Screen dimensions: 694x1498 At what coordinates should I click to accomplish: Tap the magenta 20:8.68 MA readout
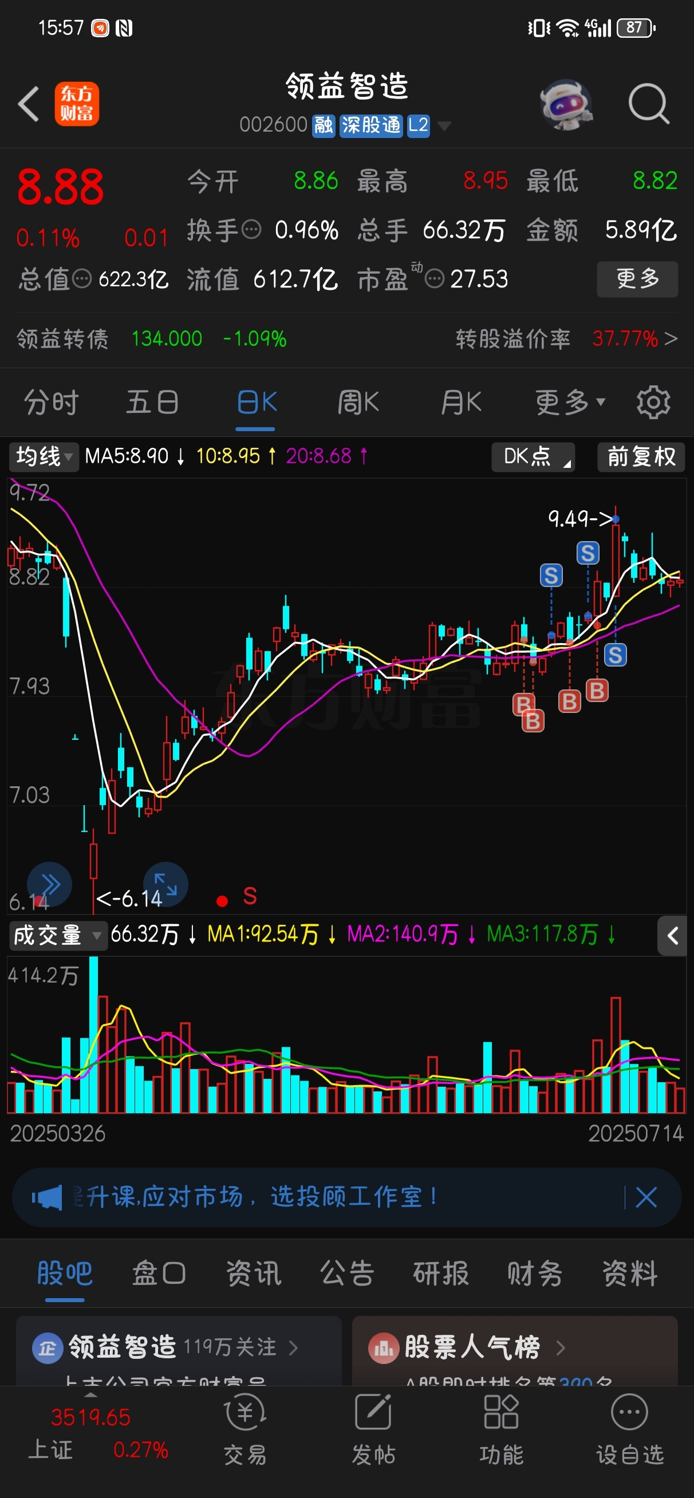coord(327,456)
